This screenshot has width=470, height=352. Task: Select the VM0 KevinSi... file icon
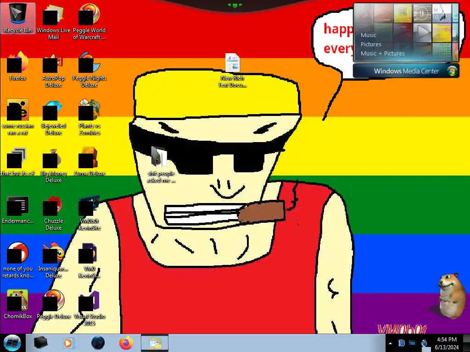coord(89,260)
